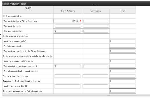Select Costs incurred in July total field

[x=122, y=46]
